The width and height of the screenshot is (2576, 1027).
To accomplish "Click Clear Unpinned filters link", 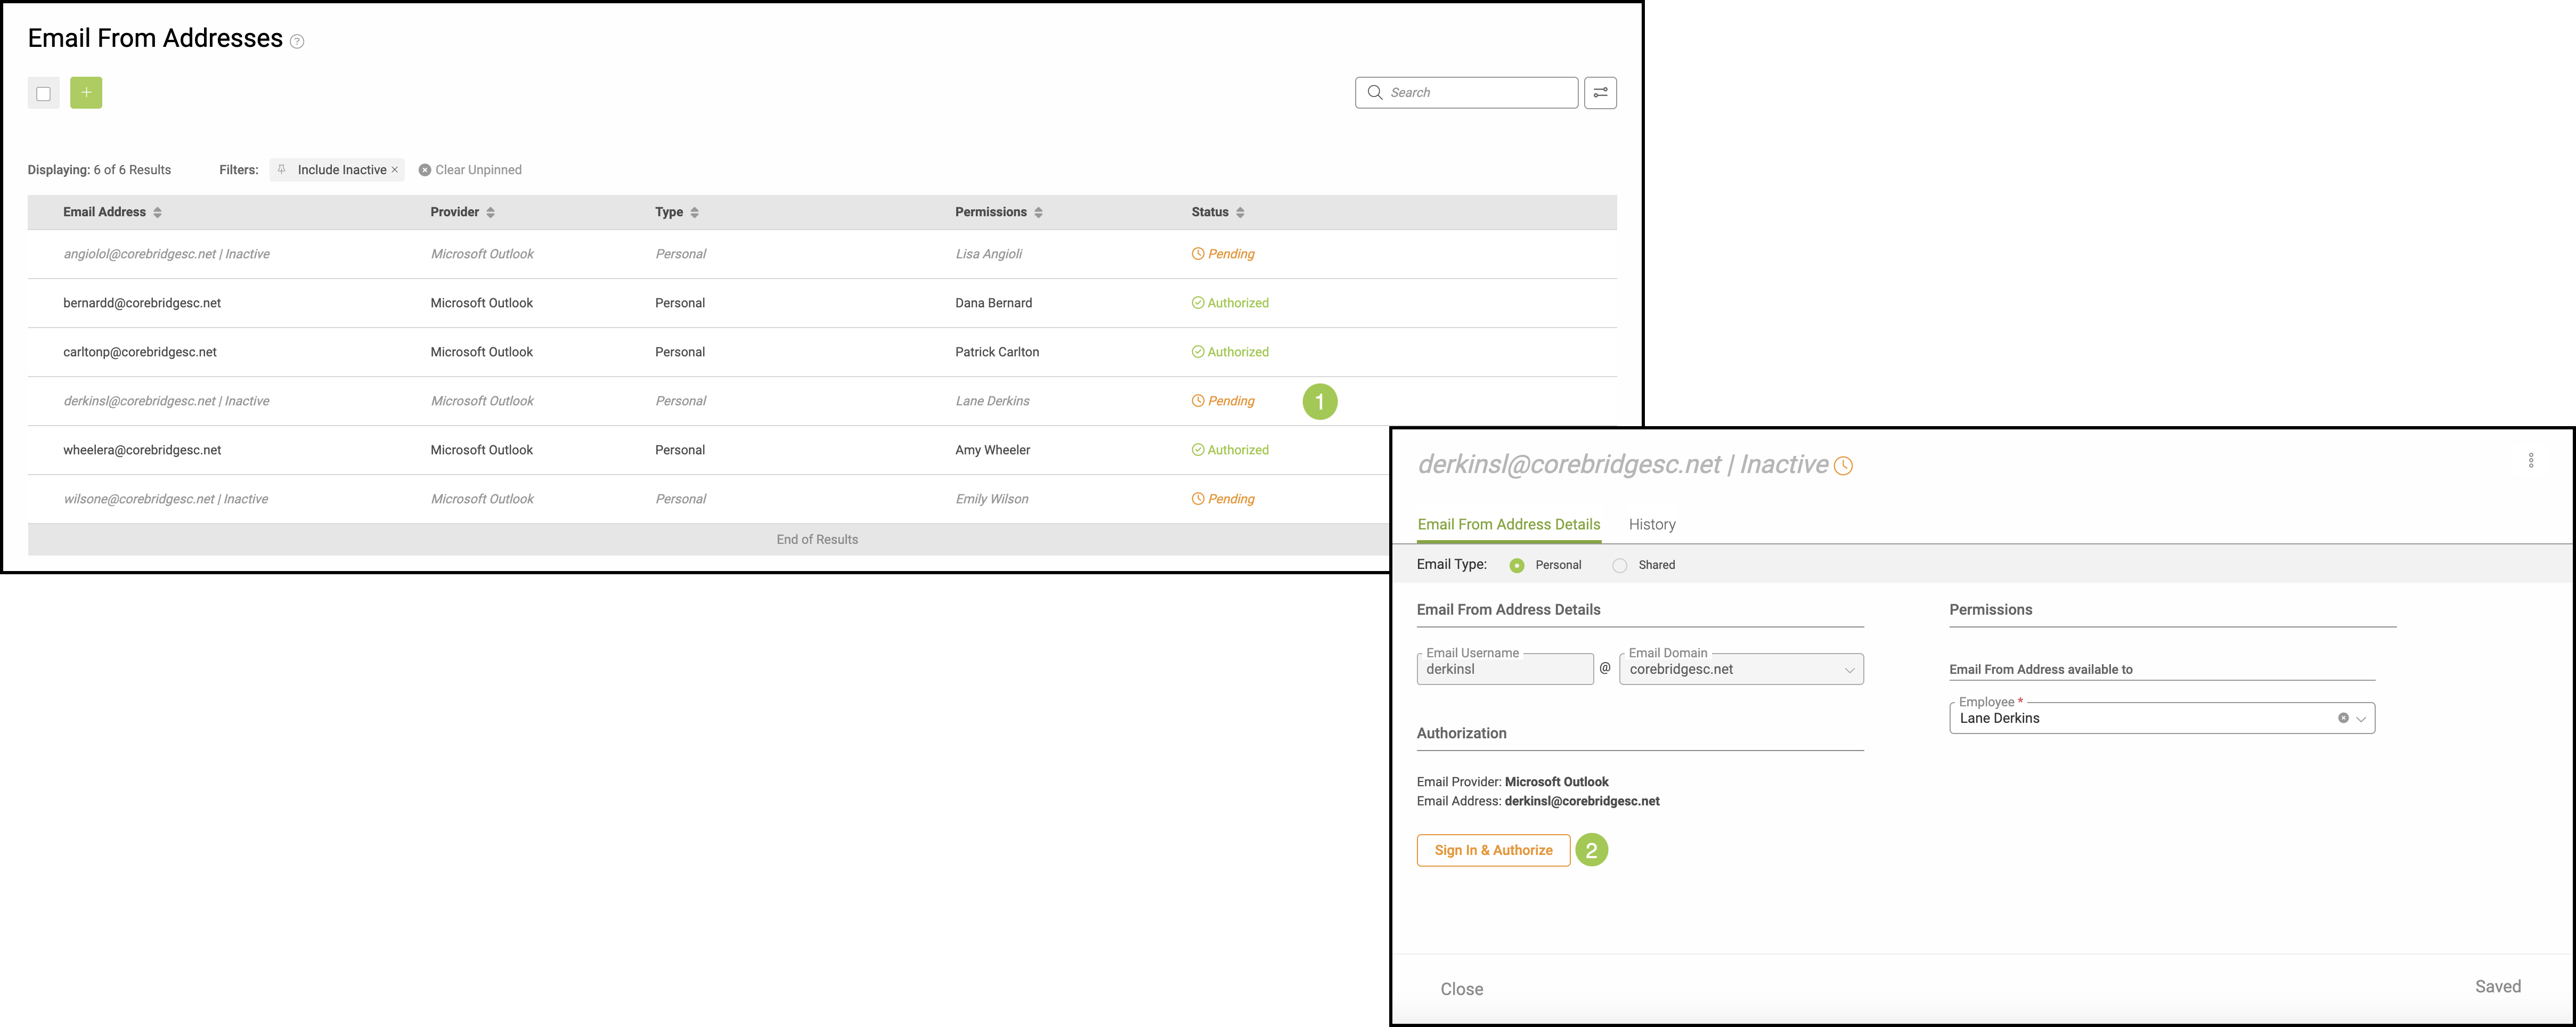I will pyautogui.click(x=470, y=170).
